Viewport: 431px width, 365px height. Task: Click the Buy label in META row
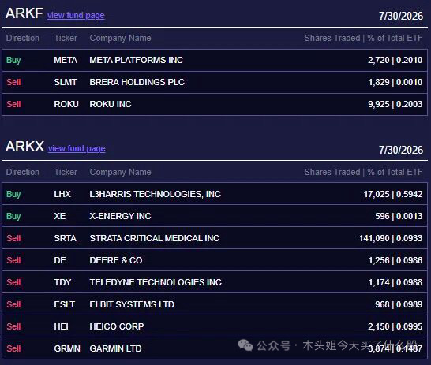click(13, 60)
